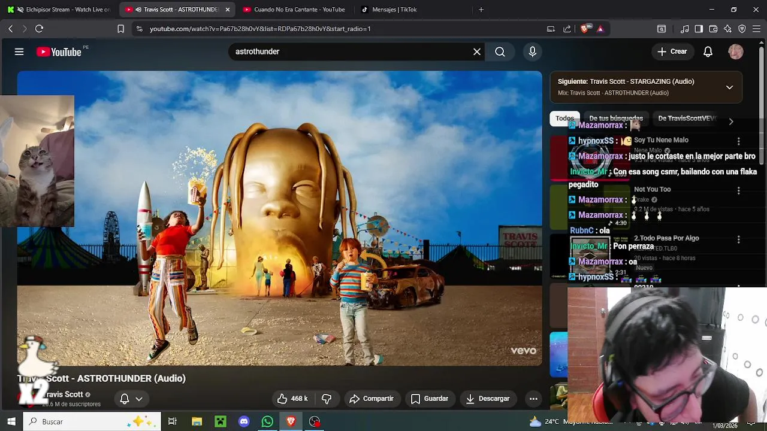
Task: Select the Todos filter chip
Action: pyautogui.click(x=564, y=119)
